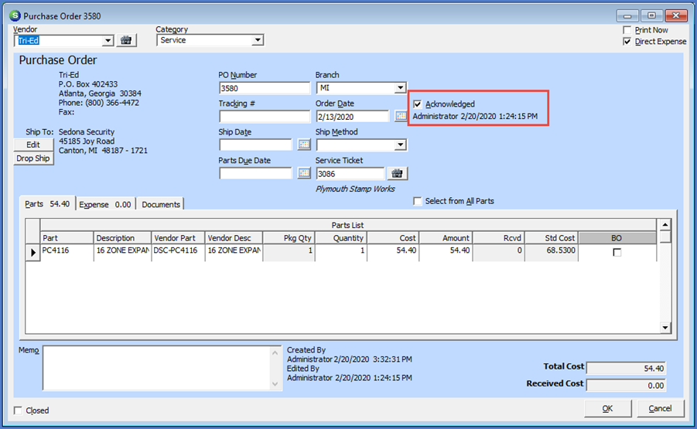Open the Category dropdown list
697x429 pixels.
(258, 40)
